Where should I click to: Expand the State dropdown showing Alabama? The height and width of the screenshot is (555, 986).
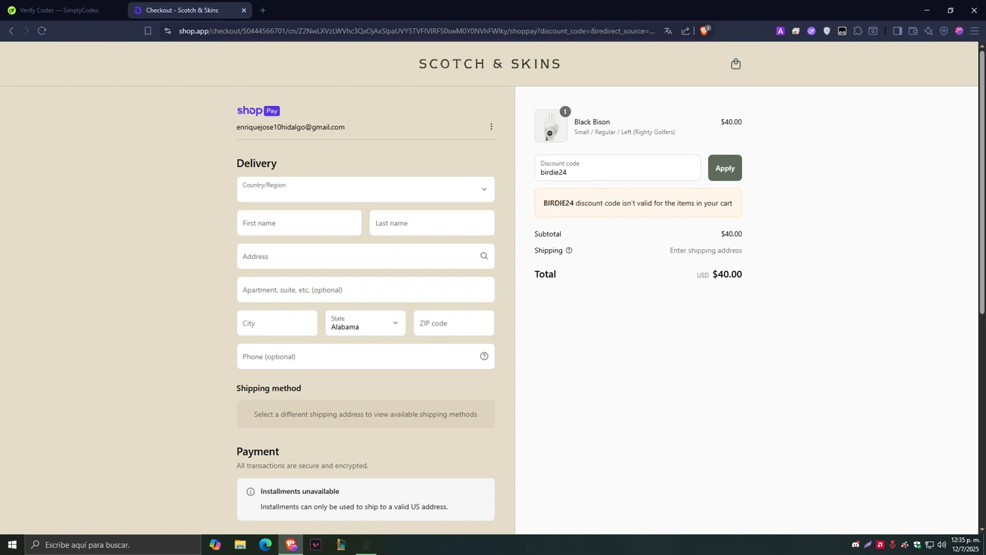365,323
